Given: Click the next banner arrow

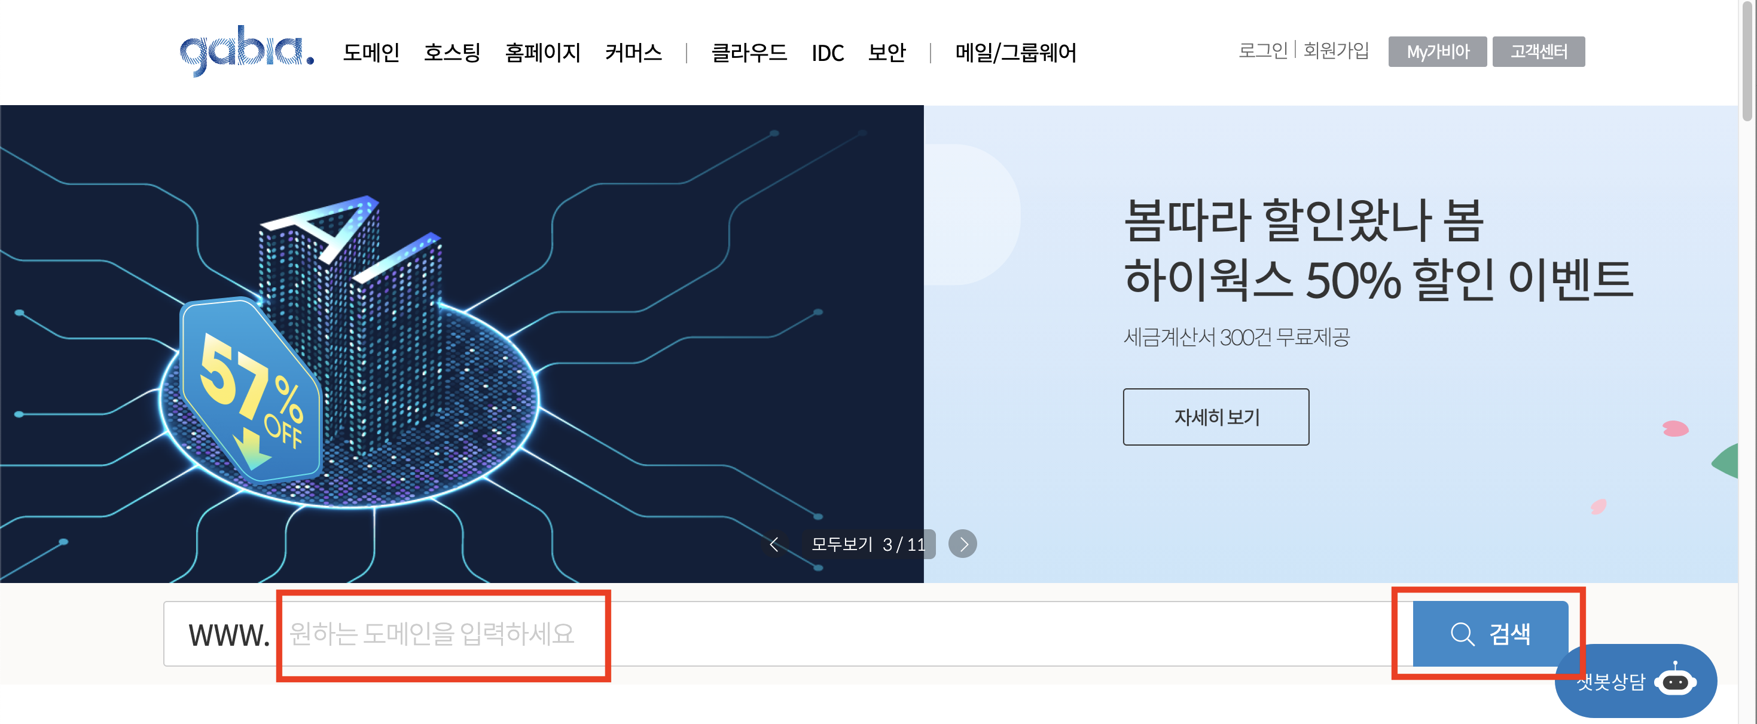Looking at the screenshot, I should [962, 544].
